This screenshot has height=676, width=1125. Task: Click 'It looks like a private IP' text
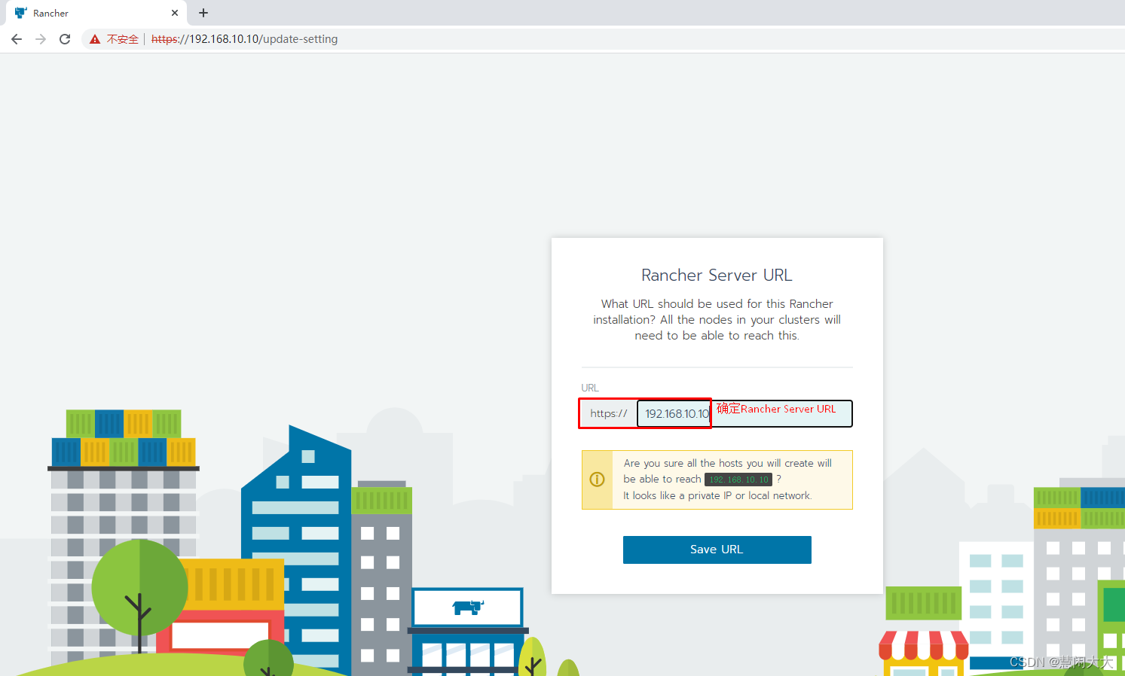click(x=717, y=495)
